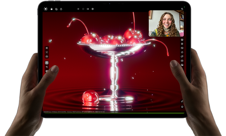Tap the image icon atop right toolbar
Screen dimensions: 226x136
(182, 39)
